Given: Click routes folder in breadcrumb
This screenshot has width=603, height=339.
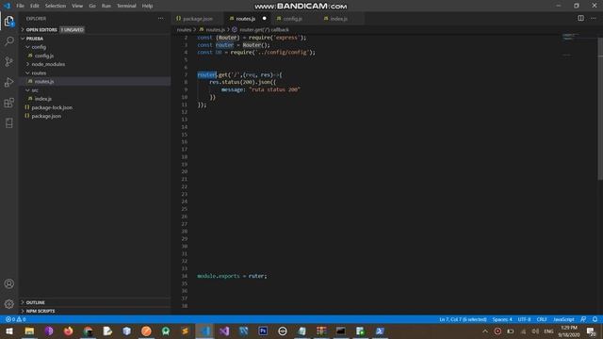Looking at the screenshot, I should tap(184, 29).
